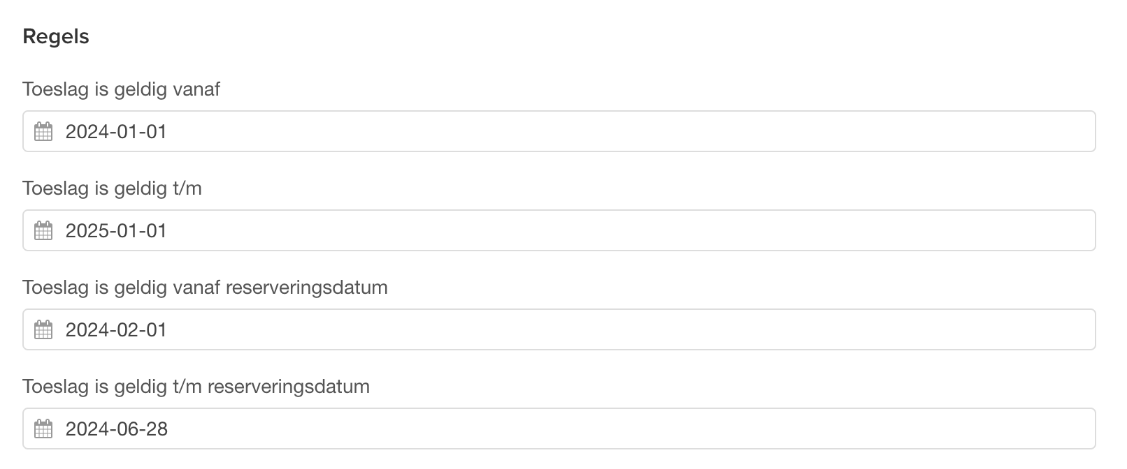Open calendar icon beside 2025-01-01
Screen dimensions: 1127x469
(x=43, y=230)
